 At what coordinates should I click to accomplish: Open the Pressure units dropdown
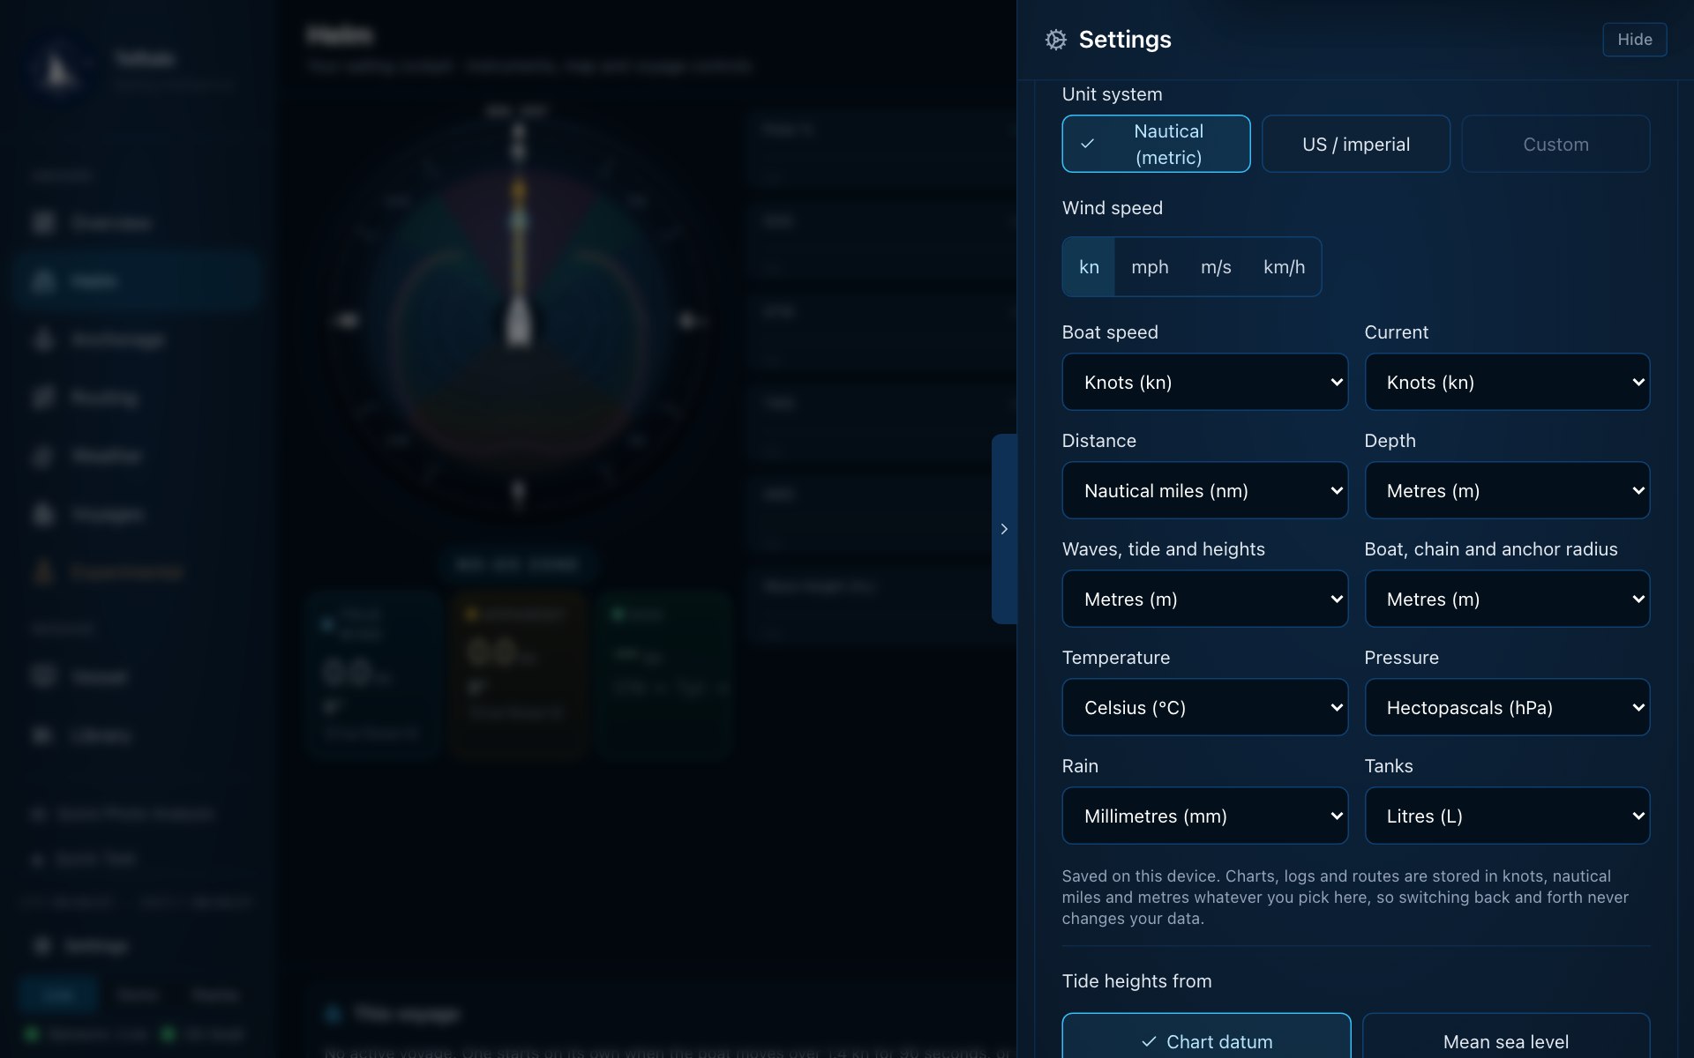pyautogui.click(x=1507, y=707)
